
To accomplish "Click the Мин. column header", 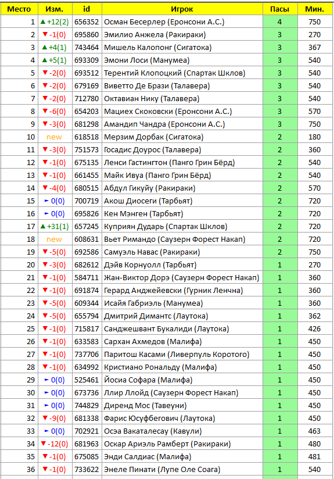I will (315, 9).
